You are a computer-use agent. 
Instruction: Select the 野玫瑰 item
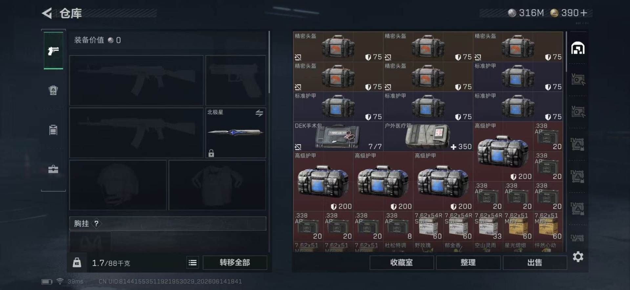[x=428, y=247]
